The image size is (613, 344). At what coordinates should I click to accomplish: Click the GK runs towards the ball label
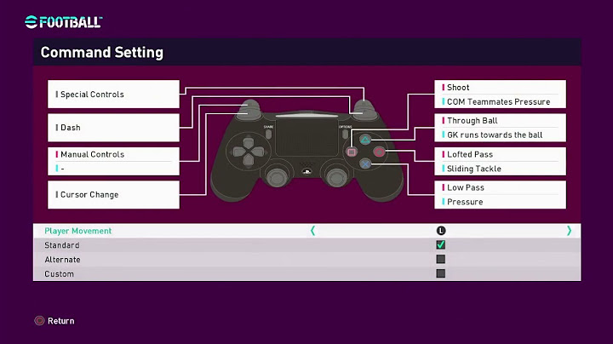(x=495, y=135)
